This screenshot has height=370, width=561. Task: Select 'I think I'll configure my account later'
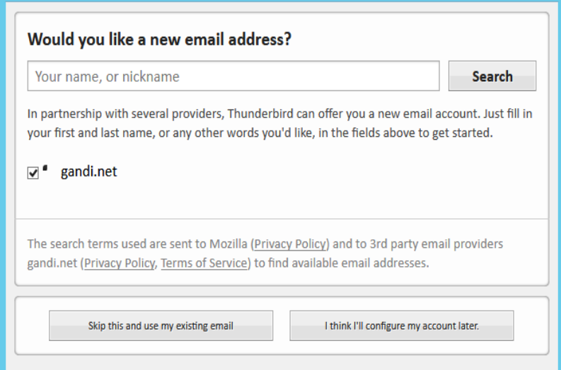[x=401, y=326]
